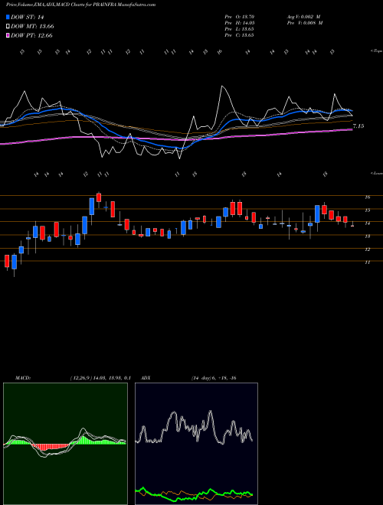
Task: Click the price axis label 11
Action: tap(368, 262)
